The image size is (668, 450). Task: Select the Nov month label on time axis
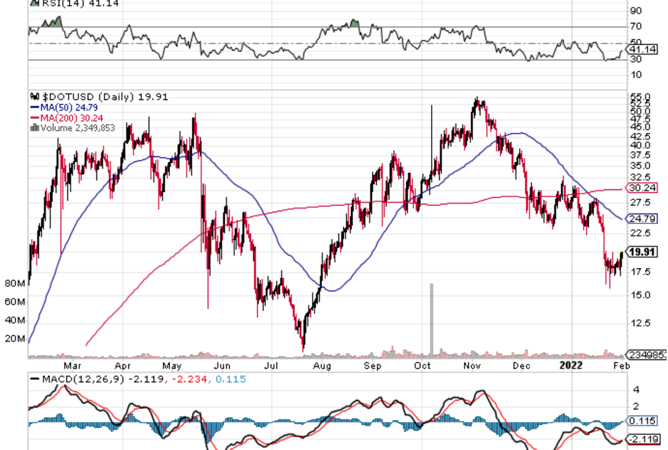coord(472,366)
